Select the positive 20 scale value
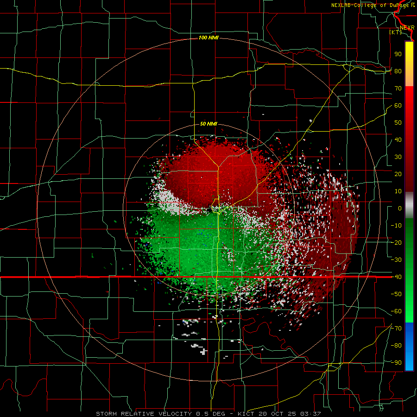417x417 pixels. [x=398, y=174]
